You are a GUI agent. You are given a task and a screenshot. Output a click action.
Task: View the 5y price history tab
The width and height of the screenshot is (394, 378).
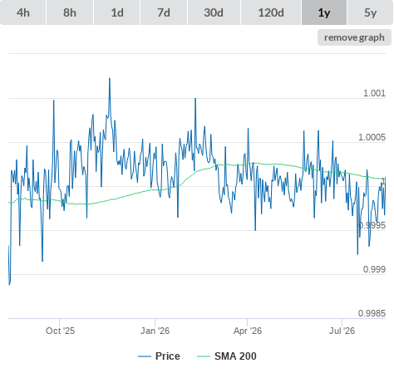click(370, 12)
